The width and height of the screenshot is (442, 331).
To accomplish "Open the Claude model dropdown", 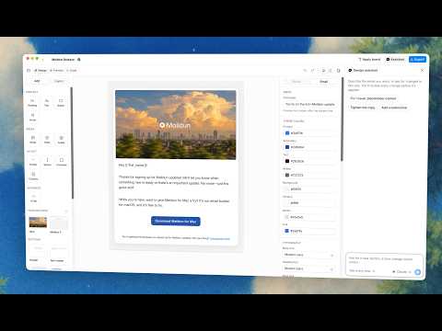I will pyautogui.click(x=401, y=272).
